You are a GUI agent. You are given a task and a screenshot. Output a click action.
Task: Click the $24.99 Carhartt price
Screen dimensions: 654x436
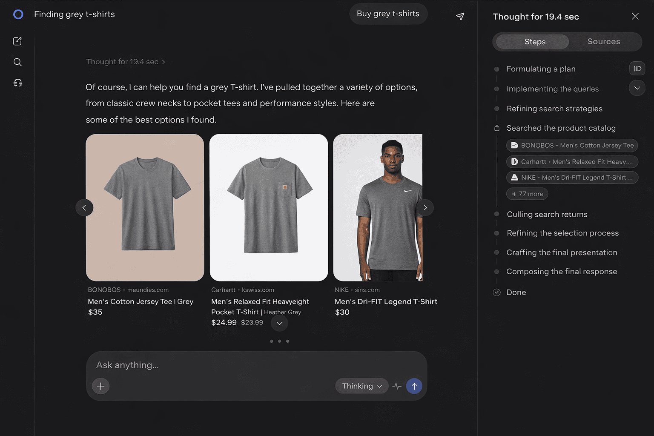click(224, 323)
